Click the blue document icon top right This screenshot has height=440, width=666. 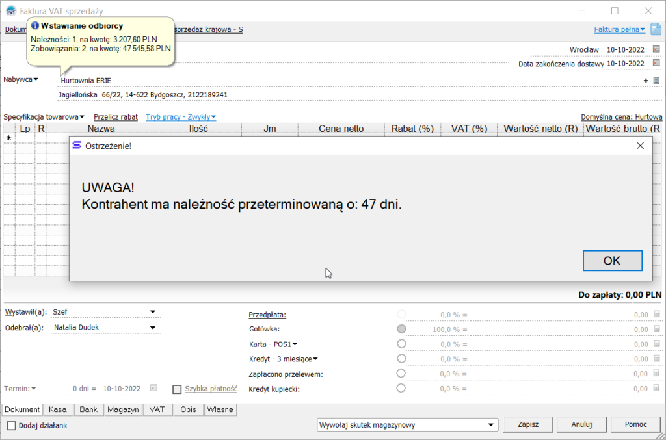tap(656, 29)
